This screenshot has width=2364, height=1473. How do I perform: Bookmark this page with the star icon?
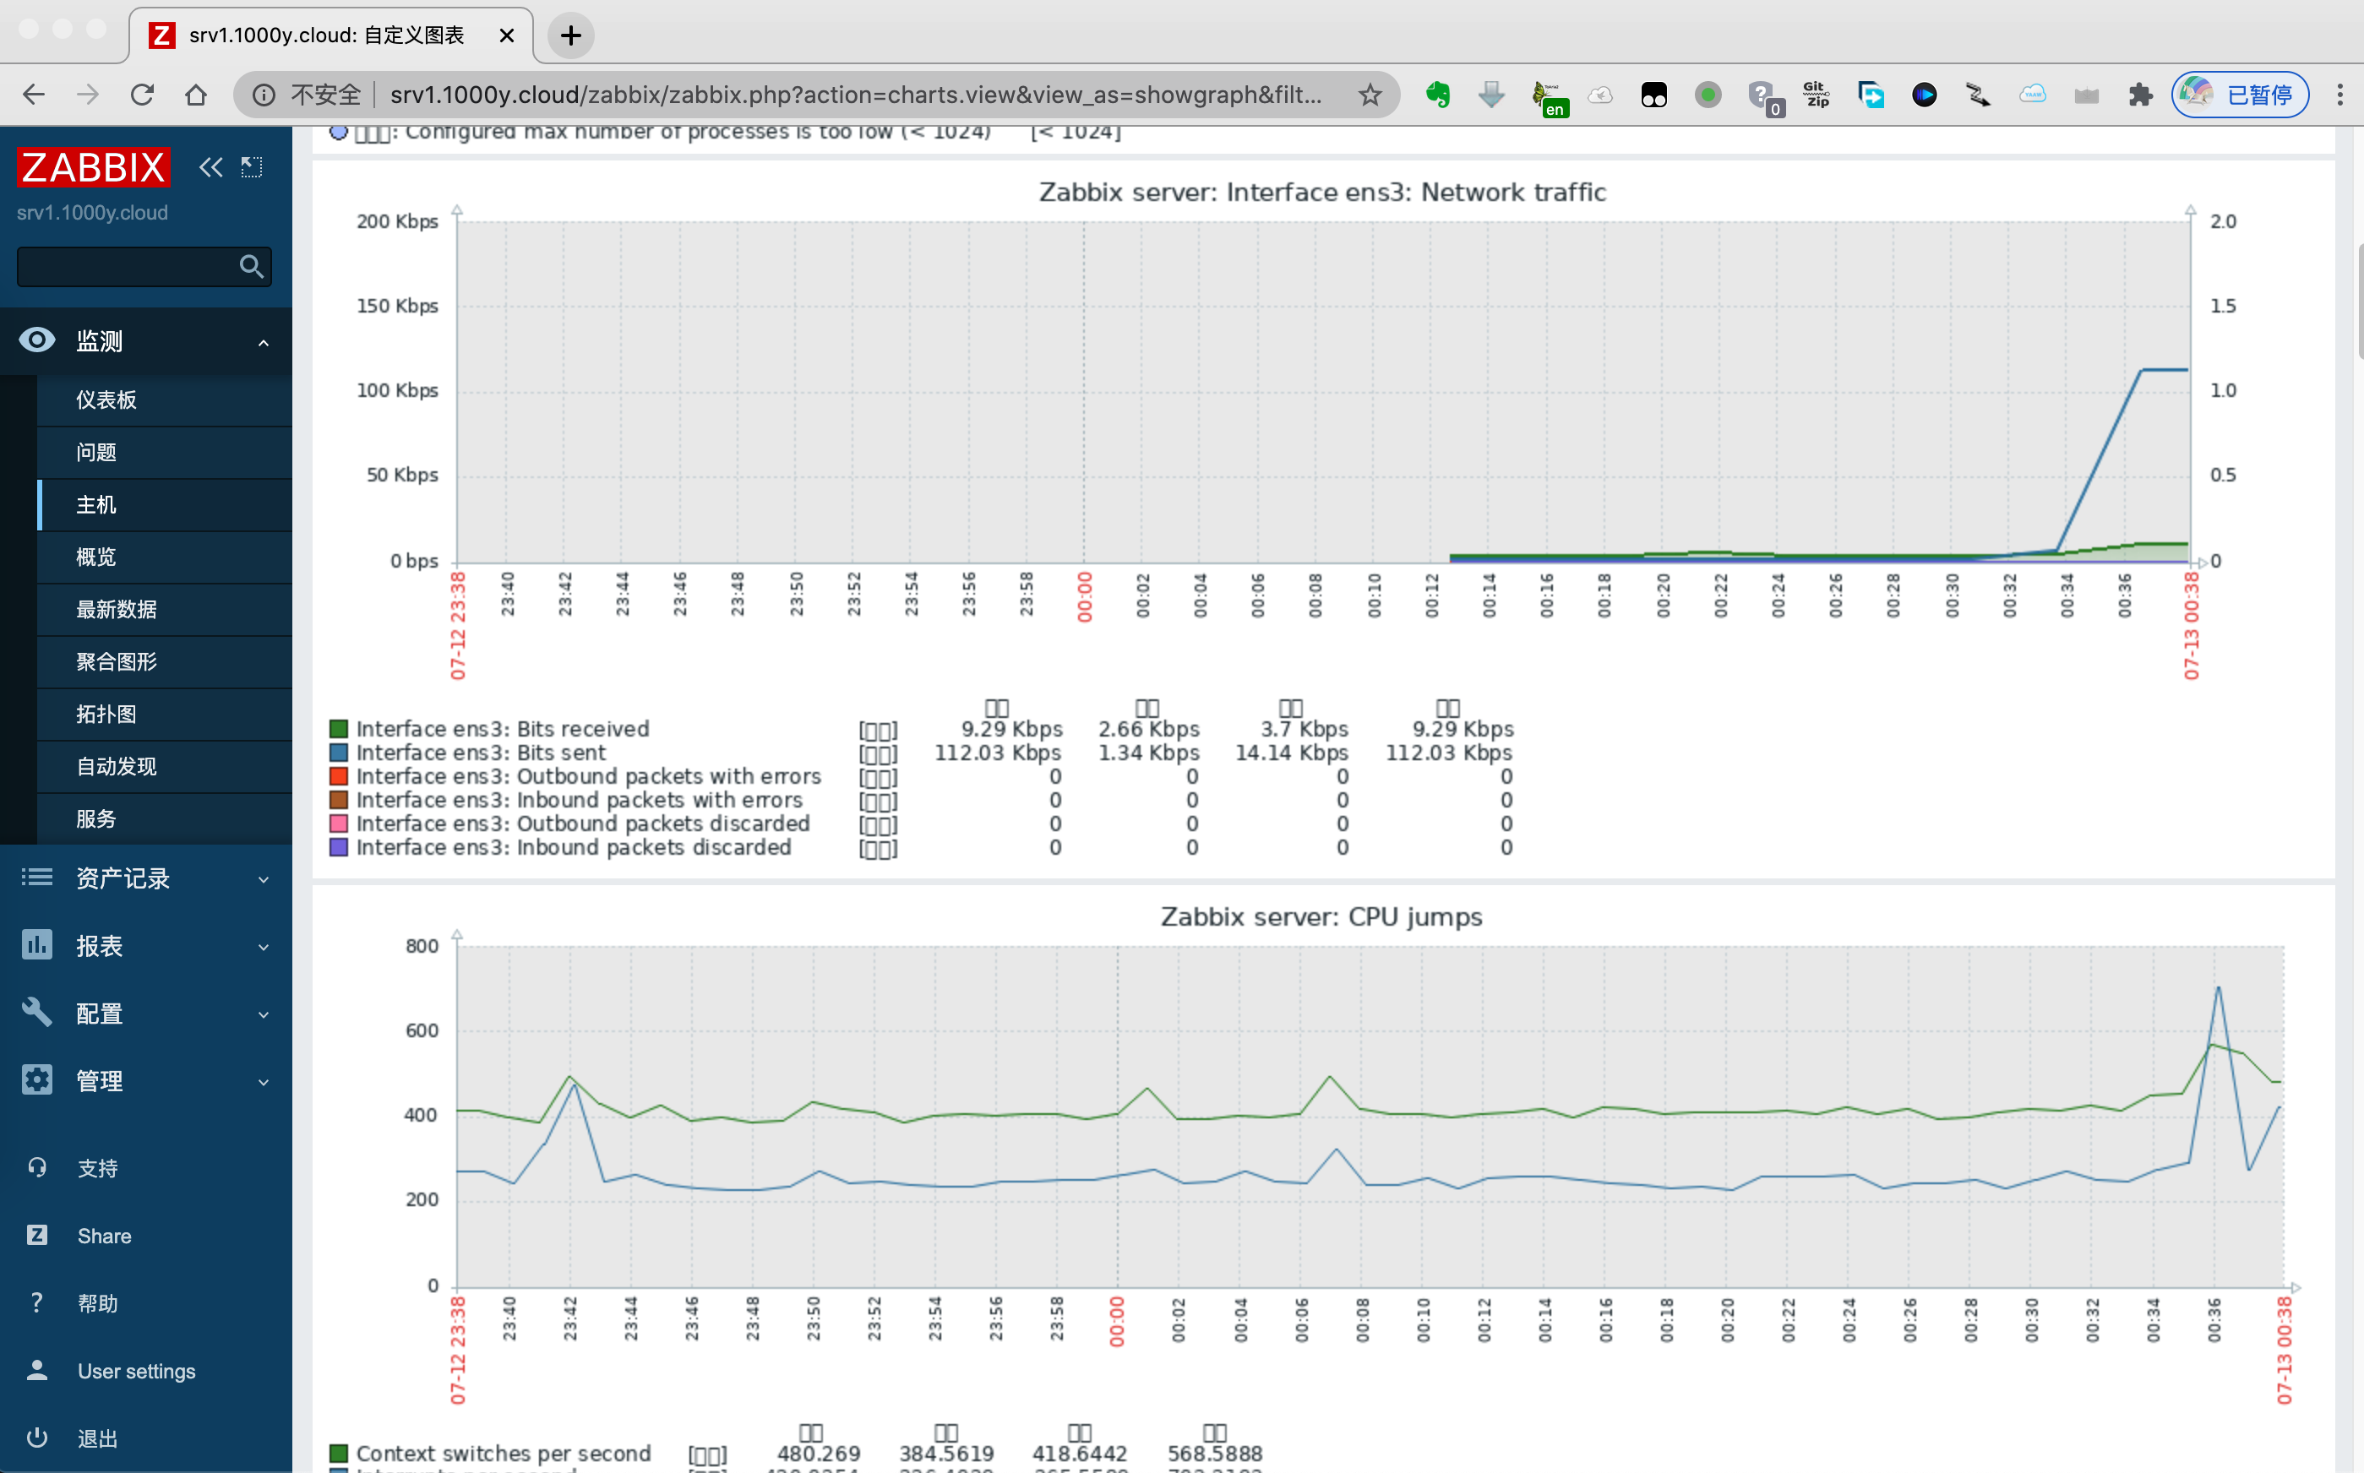(x=1370, y=95)
